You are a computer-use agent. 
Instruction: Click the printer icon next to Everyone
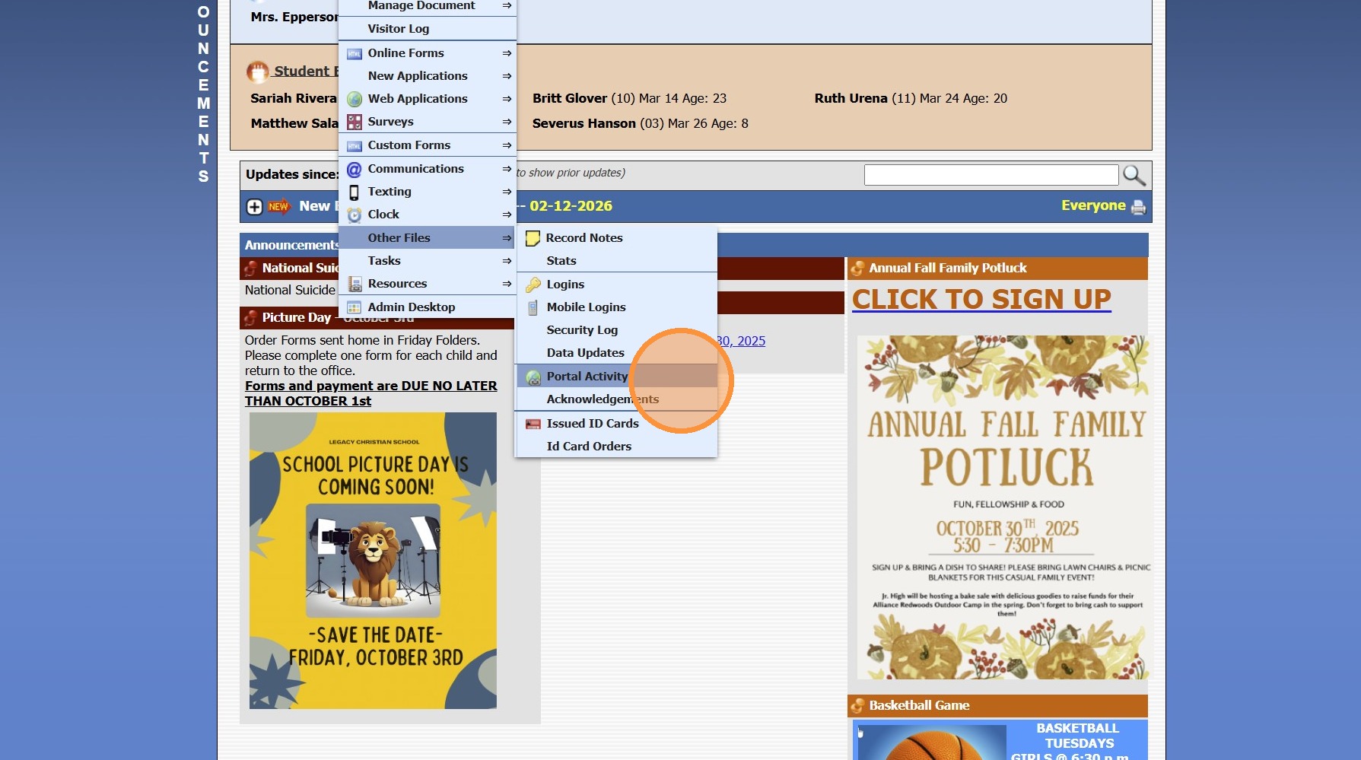(1138, 207)
